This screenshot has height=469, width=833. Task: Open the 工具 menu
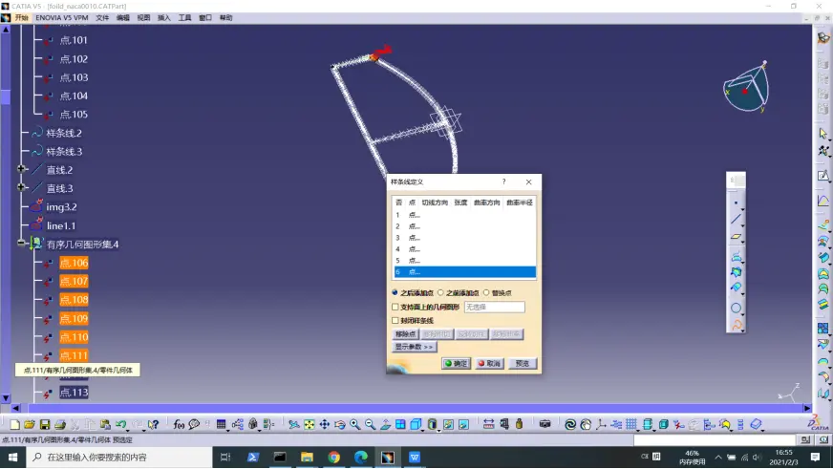coord(184,17)
